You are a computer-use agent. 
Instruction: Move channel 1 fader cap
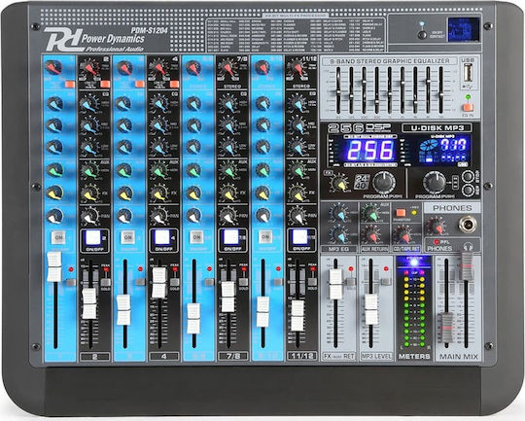54,266
